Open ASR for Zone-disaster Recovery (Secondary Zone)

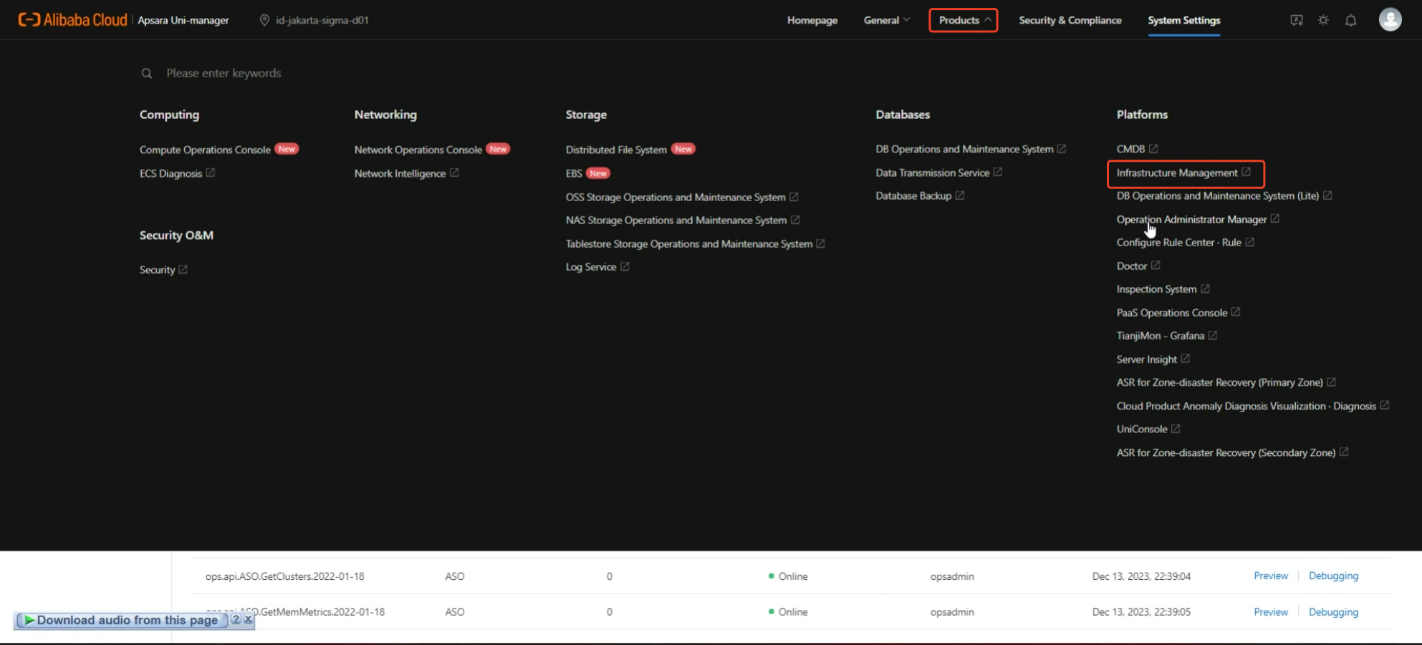[x=1226, y=452]
